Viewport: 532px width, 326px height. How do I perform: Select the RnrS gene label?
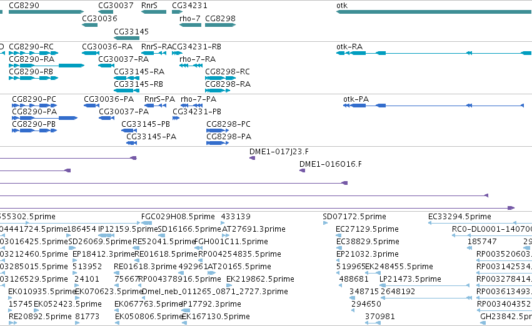(x=149, y=6)
